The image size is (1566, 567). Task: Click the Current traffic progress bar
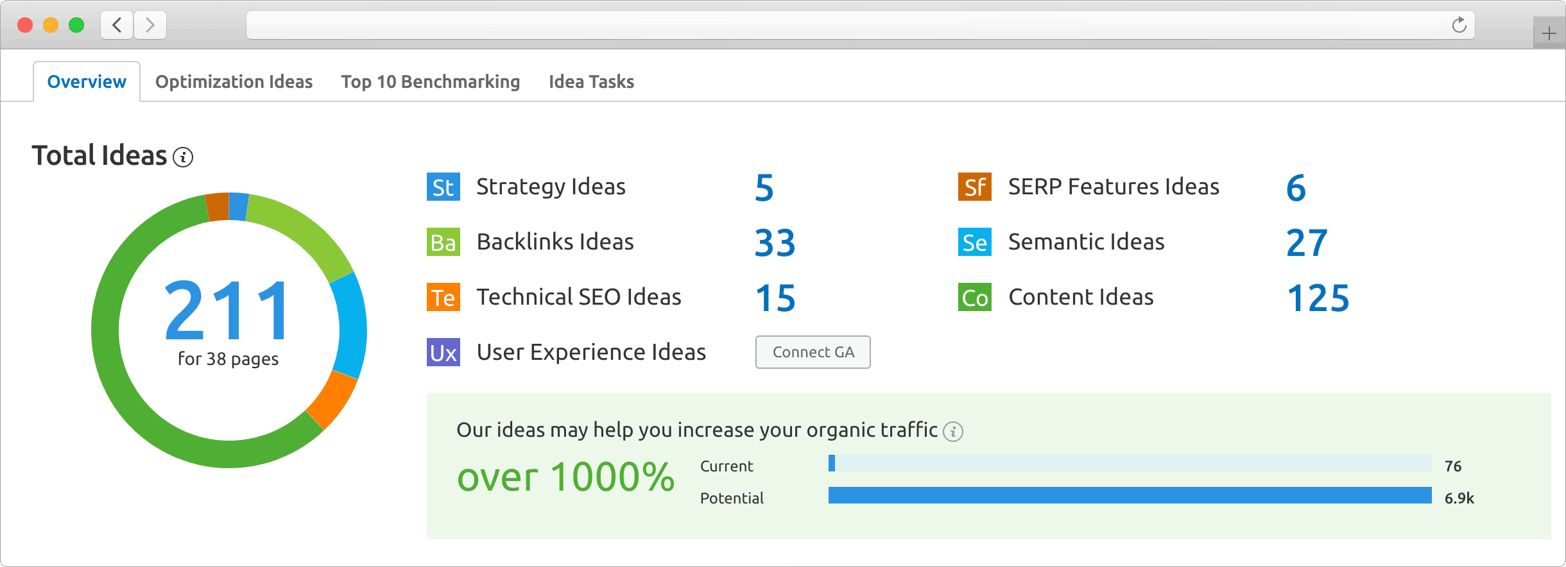click(1130, 463)
